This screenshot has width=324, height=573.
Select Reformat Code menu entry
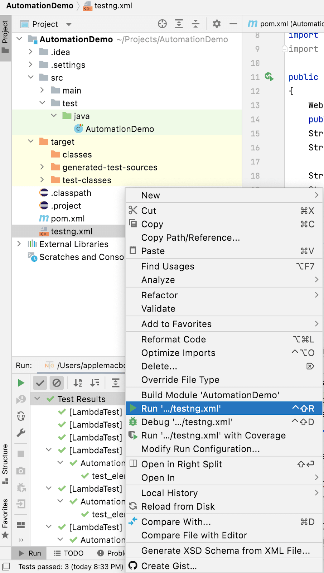224,339
